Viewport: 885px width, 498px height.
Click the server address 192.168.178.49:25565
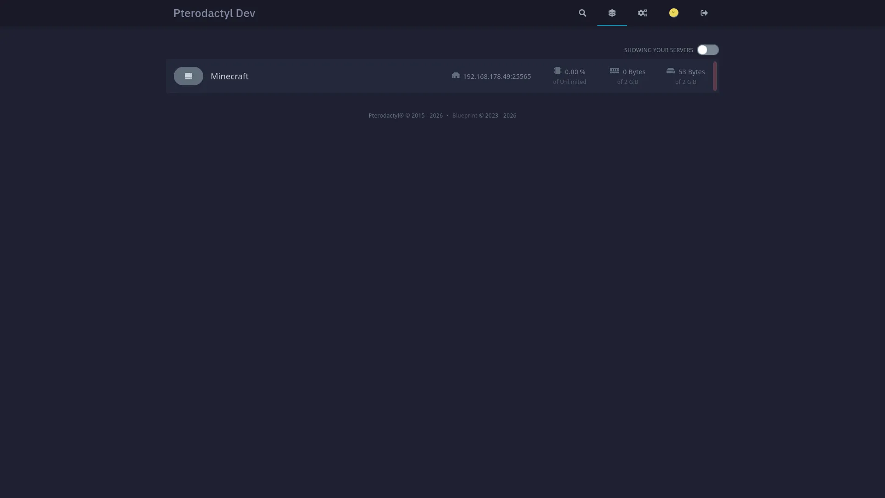[x=497, y=77]
